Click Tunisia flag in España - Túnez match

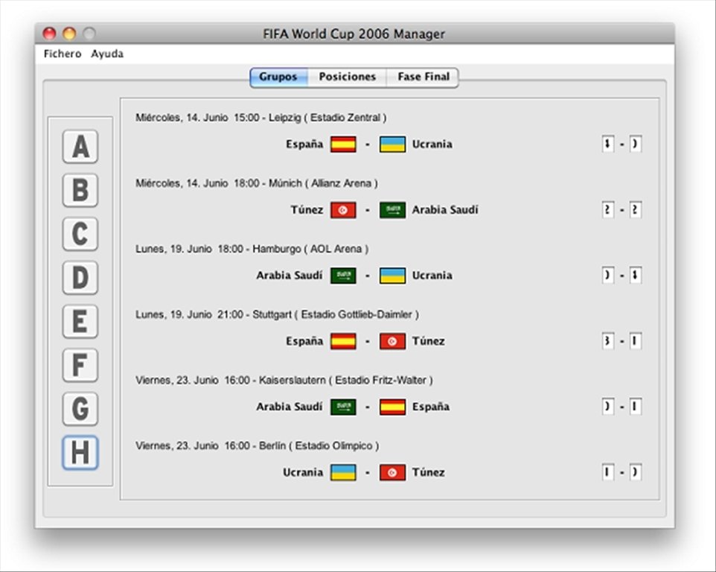393,341
